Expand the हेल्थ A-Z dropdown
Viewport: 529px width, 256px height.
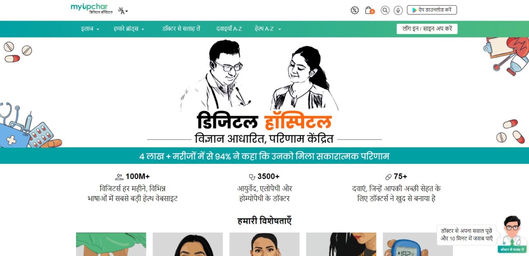[x=268, y=29]
